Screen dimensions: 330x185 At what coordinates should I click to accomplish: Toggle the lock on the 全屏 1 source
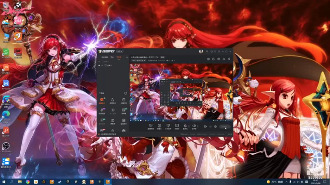click(102, 65)
